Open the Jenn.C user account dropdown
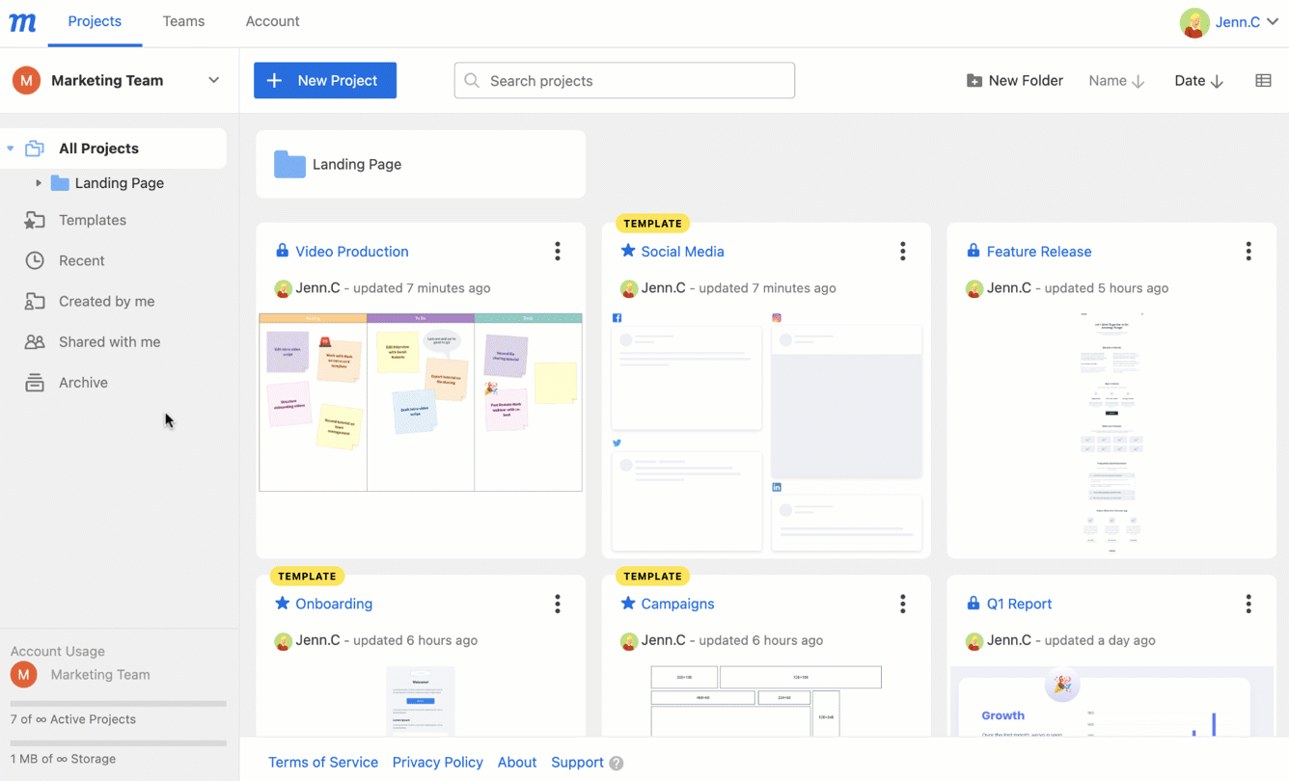This screenshot has height=781, width=1289. point(1230,22)
